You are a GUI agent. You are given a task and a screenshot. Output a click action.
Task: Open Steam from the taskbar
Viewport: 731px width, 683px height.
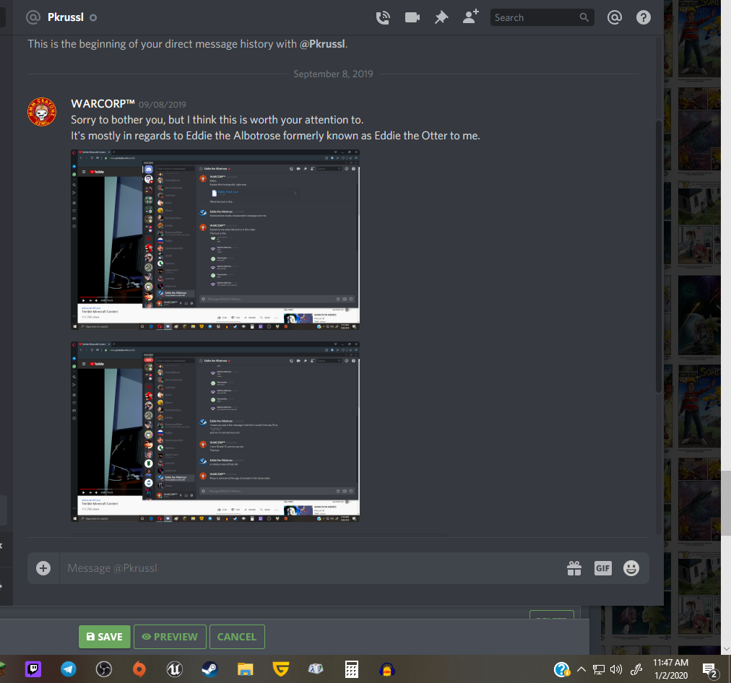pos(209,669)
